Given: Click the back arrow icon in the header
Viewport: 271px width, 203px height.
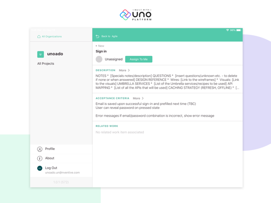Looking at the screenshot, I should click(98, 36).
